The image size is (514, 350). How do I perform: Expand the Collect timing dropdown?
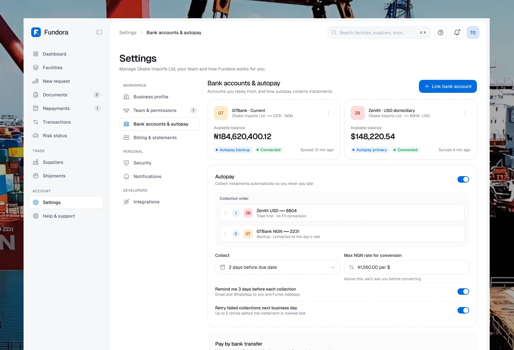pyautogui.click(x=278, y=267)
